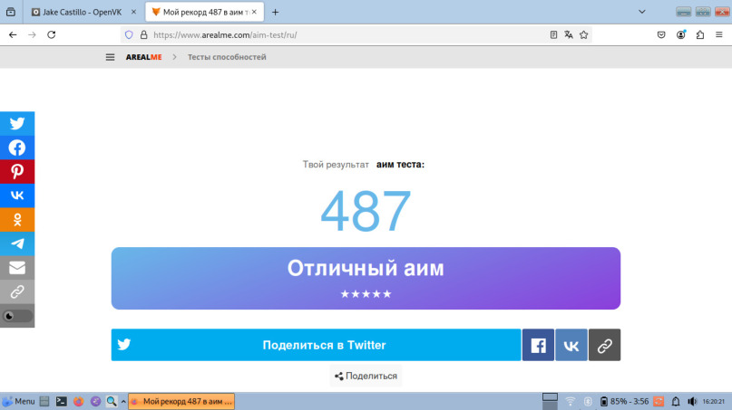Expand taskbar launcher arrow
732x410 pixels.
123,401
